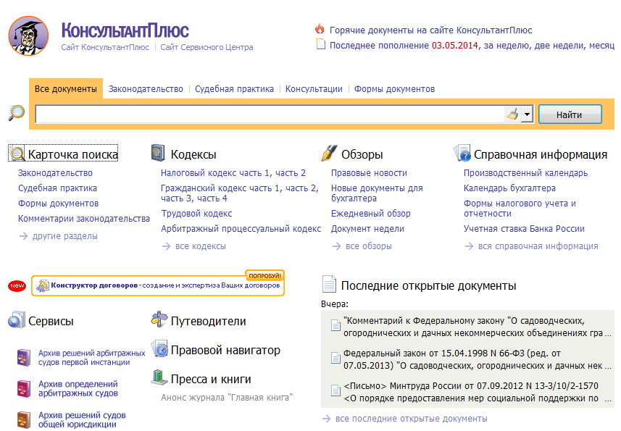Click purple book icon for first-instance arbitration archive

coord(24,357)
